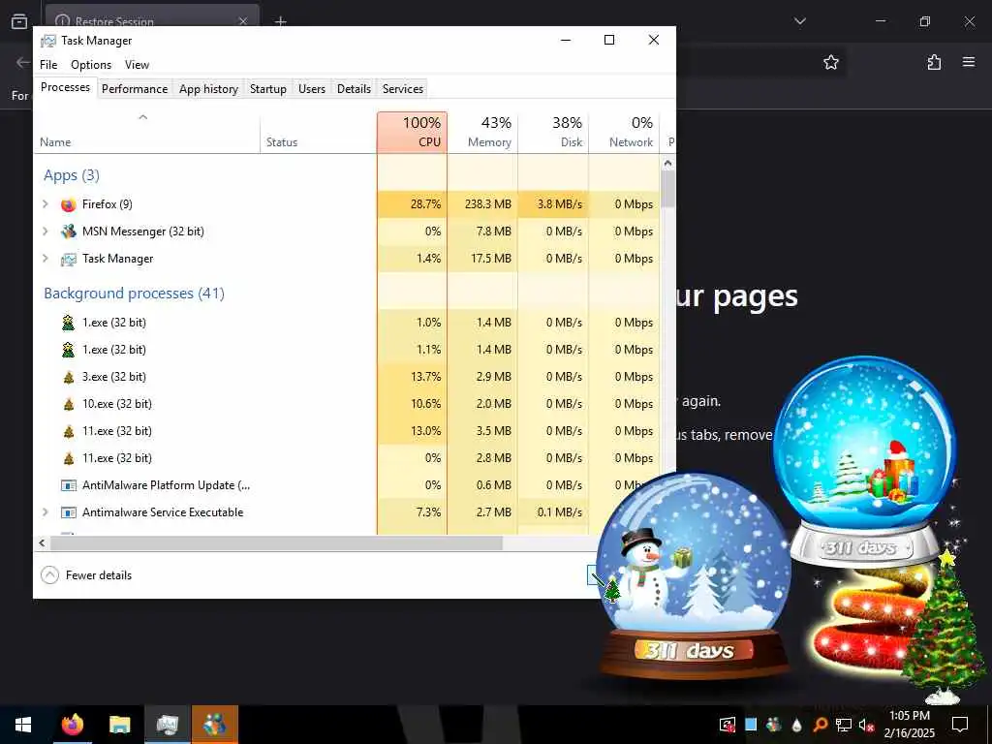Expand the Task Manager process entry
The width and height of the screenshot is (992, 744).
tap(45, 259)
